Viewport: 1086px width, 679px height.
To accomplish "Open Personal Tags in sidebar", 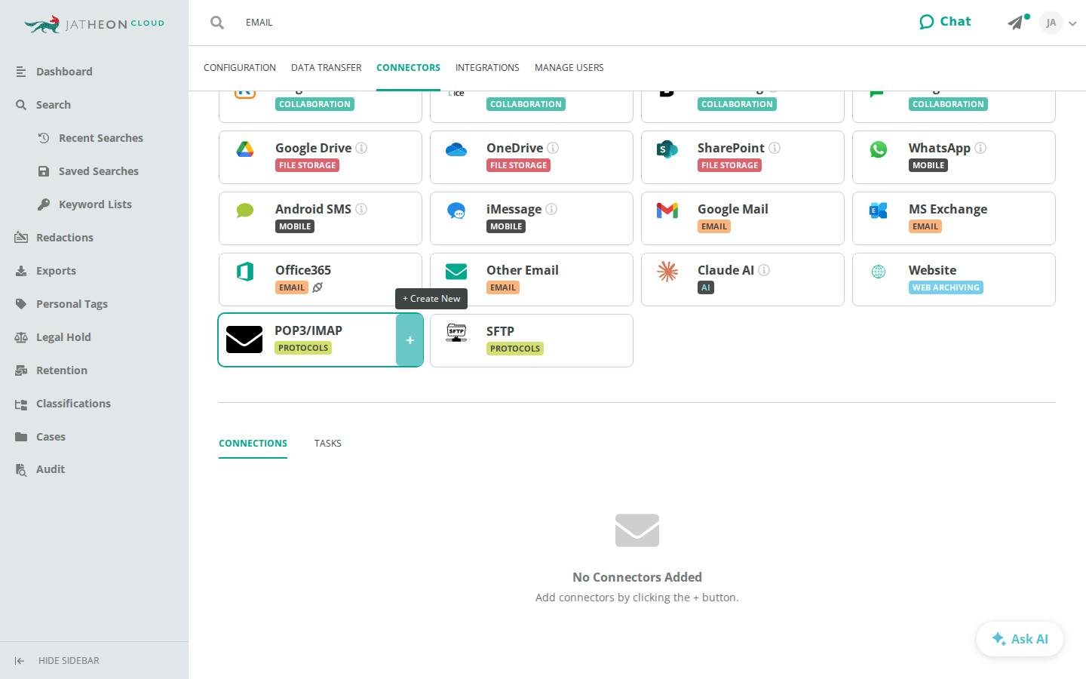I will click(72, 304).
